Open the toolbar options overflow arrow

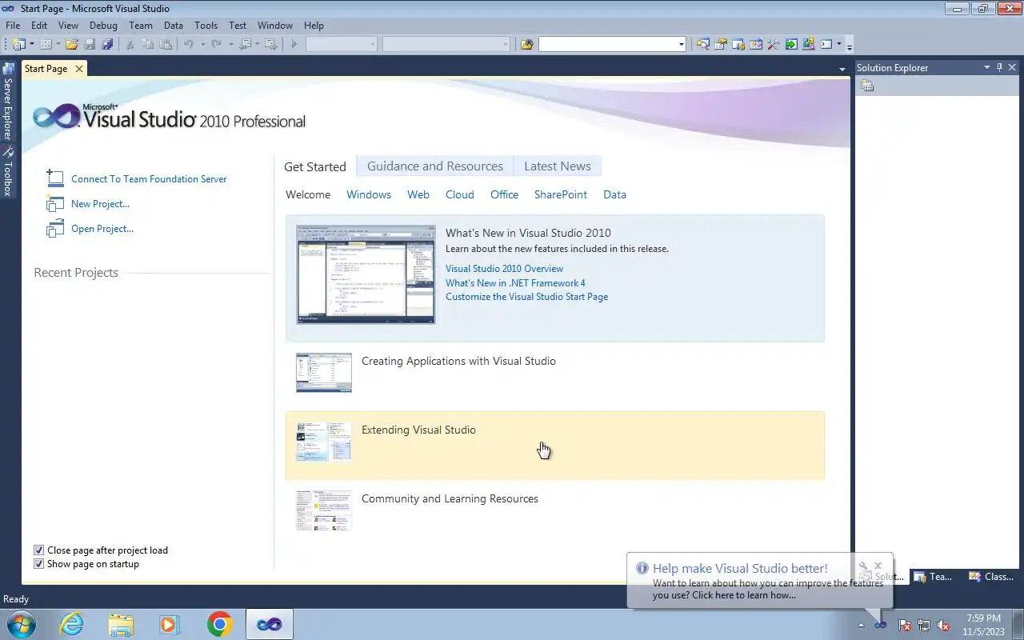click(850, 46)
